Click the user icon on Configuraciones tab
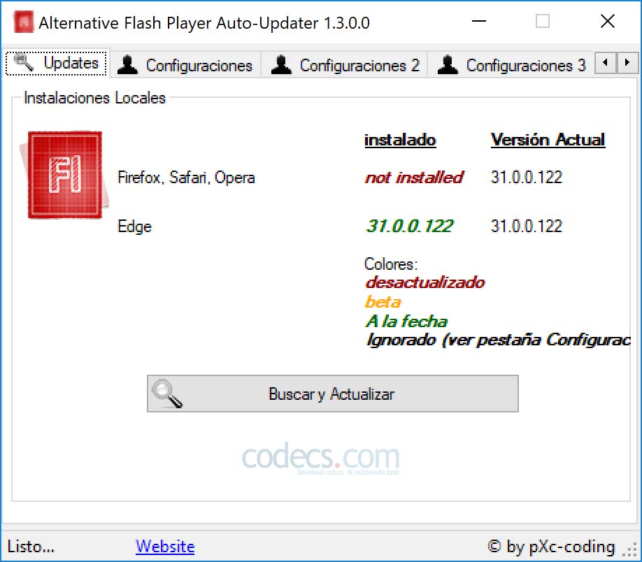Viewport: 642px width, 562px height. point(127,65)
